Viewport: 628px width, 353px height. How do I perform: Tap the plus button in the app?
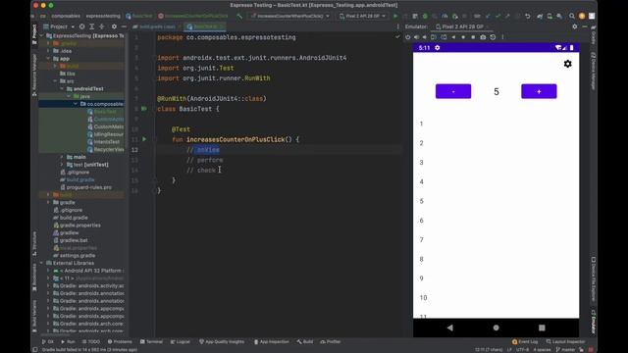[x=539, y=91]
